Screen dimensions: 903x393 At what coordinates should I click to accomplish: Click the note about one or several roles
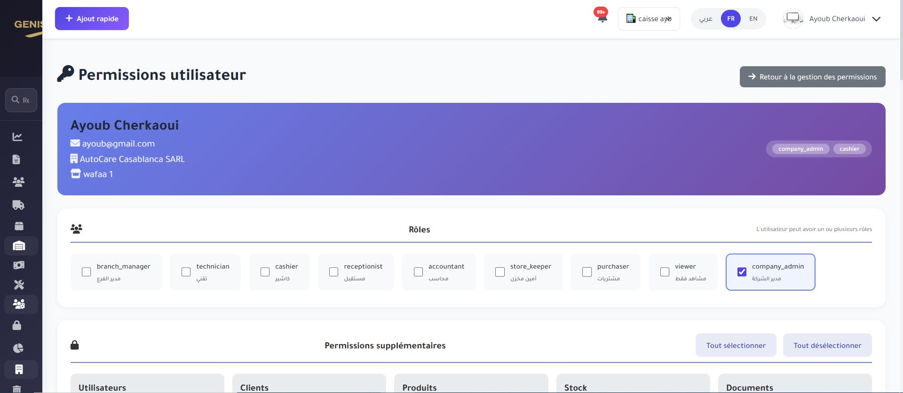click(x=814, y=229)
